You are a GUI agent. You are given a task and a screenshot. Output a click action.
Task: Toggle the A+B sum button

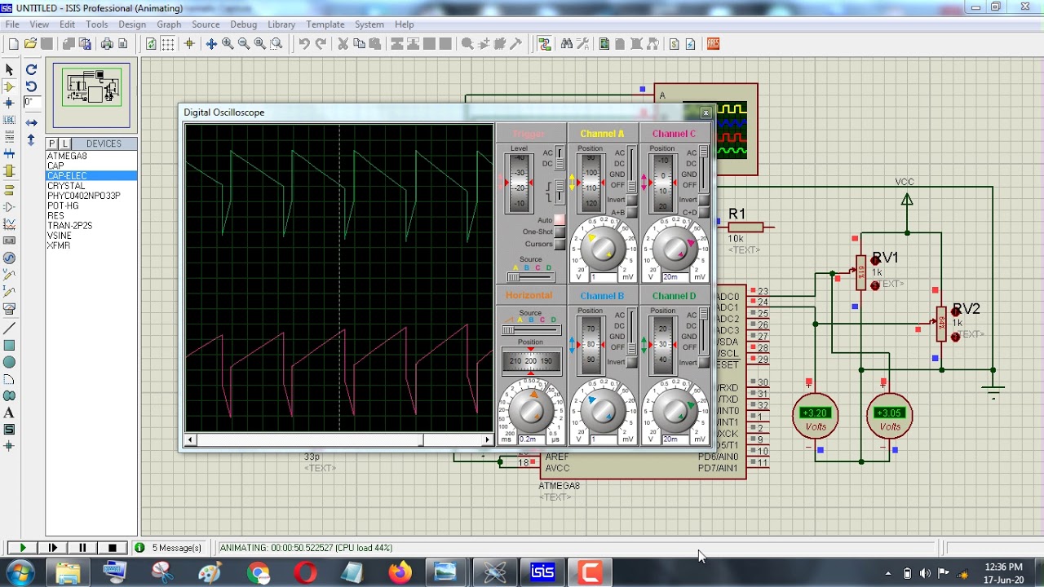[x=631, y=213]
